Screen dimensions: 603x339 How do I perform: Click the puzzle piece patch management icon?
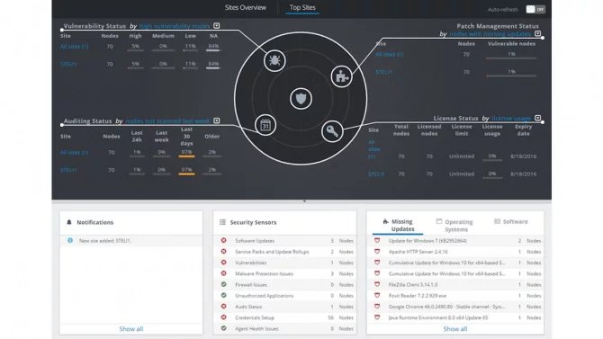[341, 76]
